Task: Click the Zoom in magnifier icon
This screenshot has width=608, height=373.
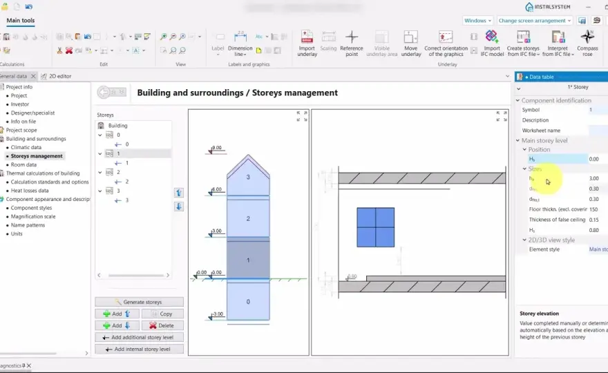Action: (x=163, y=37)
